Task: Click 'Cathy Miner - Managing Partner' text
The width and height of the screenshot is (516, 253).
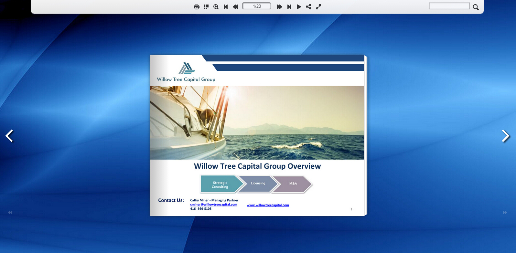Action: pyautogui.click(x=214, y=200)
